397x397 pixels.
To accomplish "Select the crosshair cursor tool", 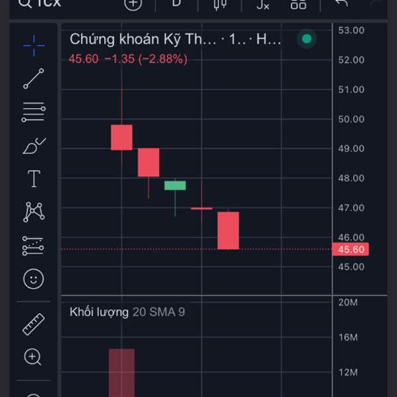I will pyautogui.click(x=33, y=45).
